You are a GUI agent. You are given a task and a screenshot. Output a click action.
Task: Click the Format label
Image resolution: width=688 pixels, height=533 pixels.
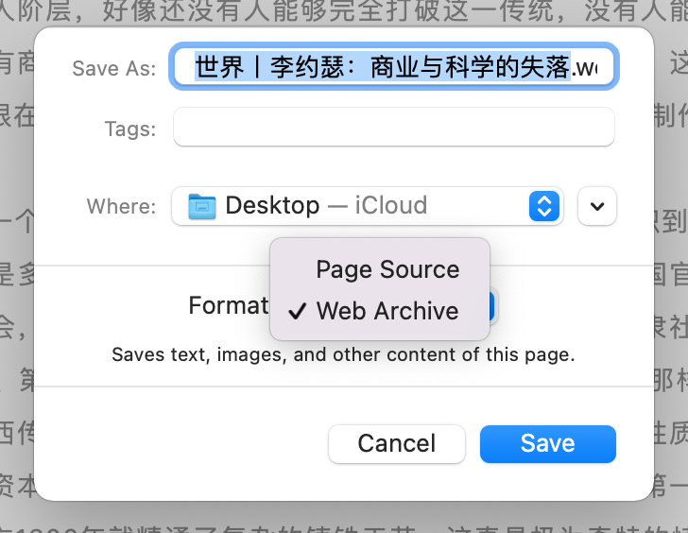228,305
